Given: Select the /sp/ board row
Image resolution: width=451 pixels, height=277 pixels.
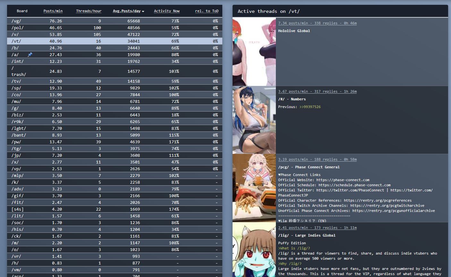Looking at the screenshot, I should [115, 88].
